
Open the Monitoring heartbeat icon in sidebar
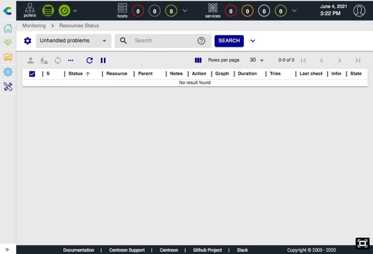(x=8, y=42)
